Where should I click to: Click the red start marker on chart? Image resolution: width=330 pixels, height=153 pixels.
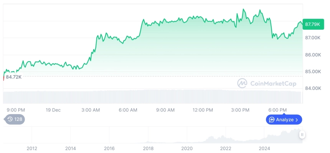(3, 78)
